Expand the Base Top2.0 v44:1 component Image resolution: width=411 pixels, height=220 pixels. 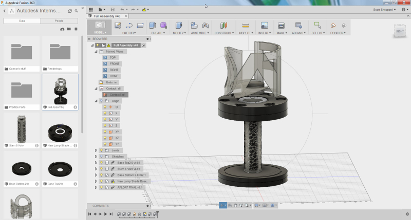tap(96, 163)
